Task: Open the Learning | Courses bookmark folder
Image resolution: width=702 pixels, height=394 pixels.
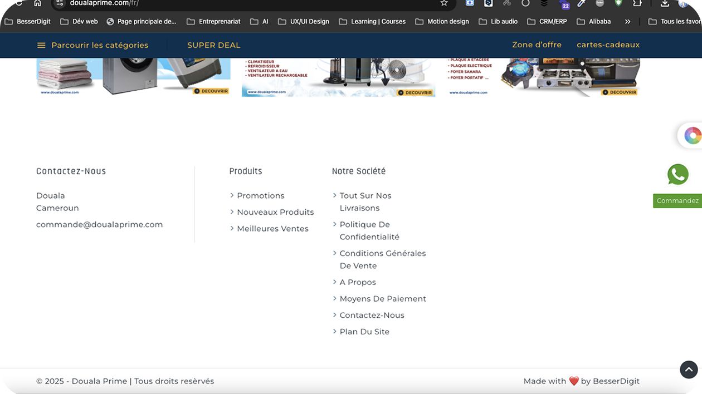Action: point(372,22)
